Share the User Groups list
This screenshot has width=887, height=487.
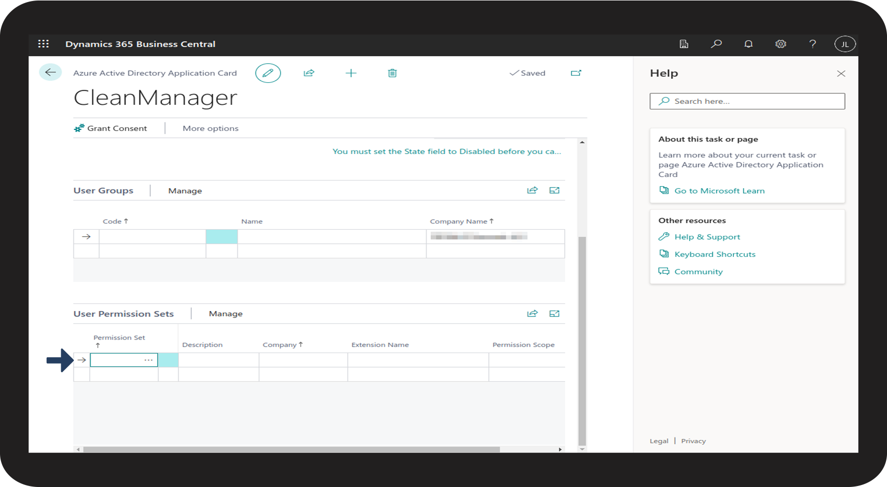[532, 190]
